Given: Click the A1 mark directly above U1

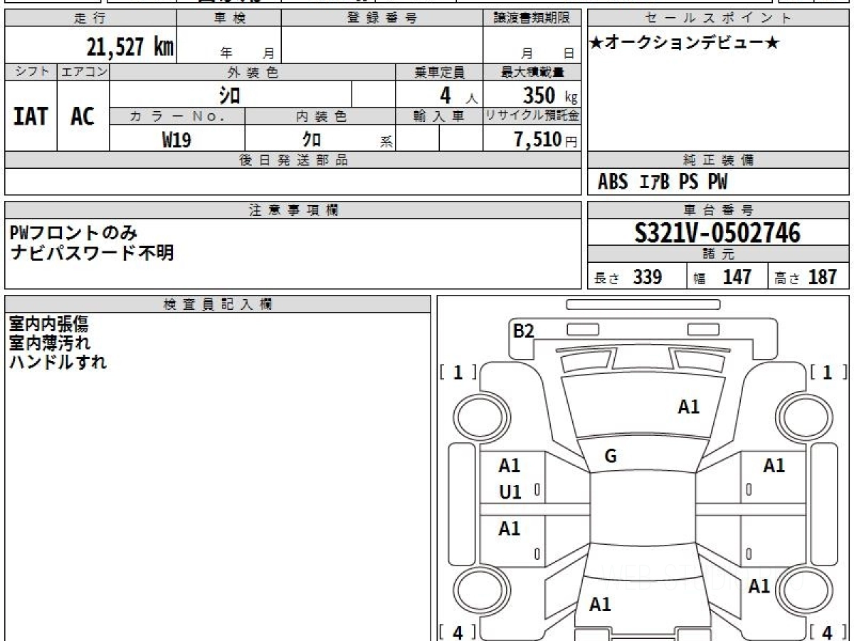Looking at the screenshot, I should (510, 466).
